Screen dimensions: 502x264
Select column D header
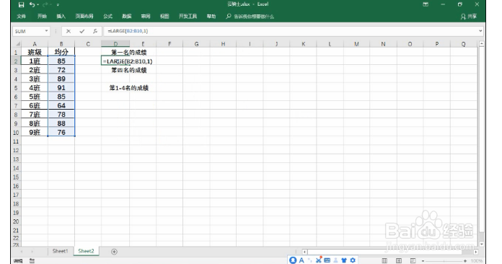115,44
